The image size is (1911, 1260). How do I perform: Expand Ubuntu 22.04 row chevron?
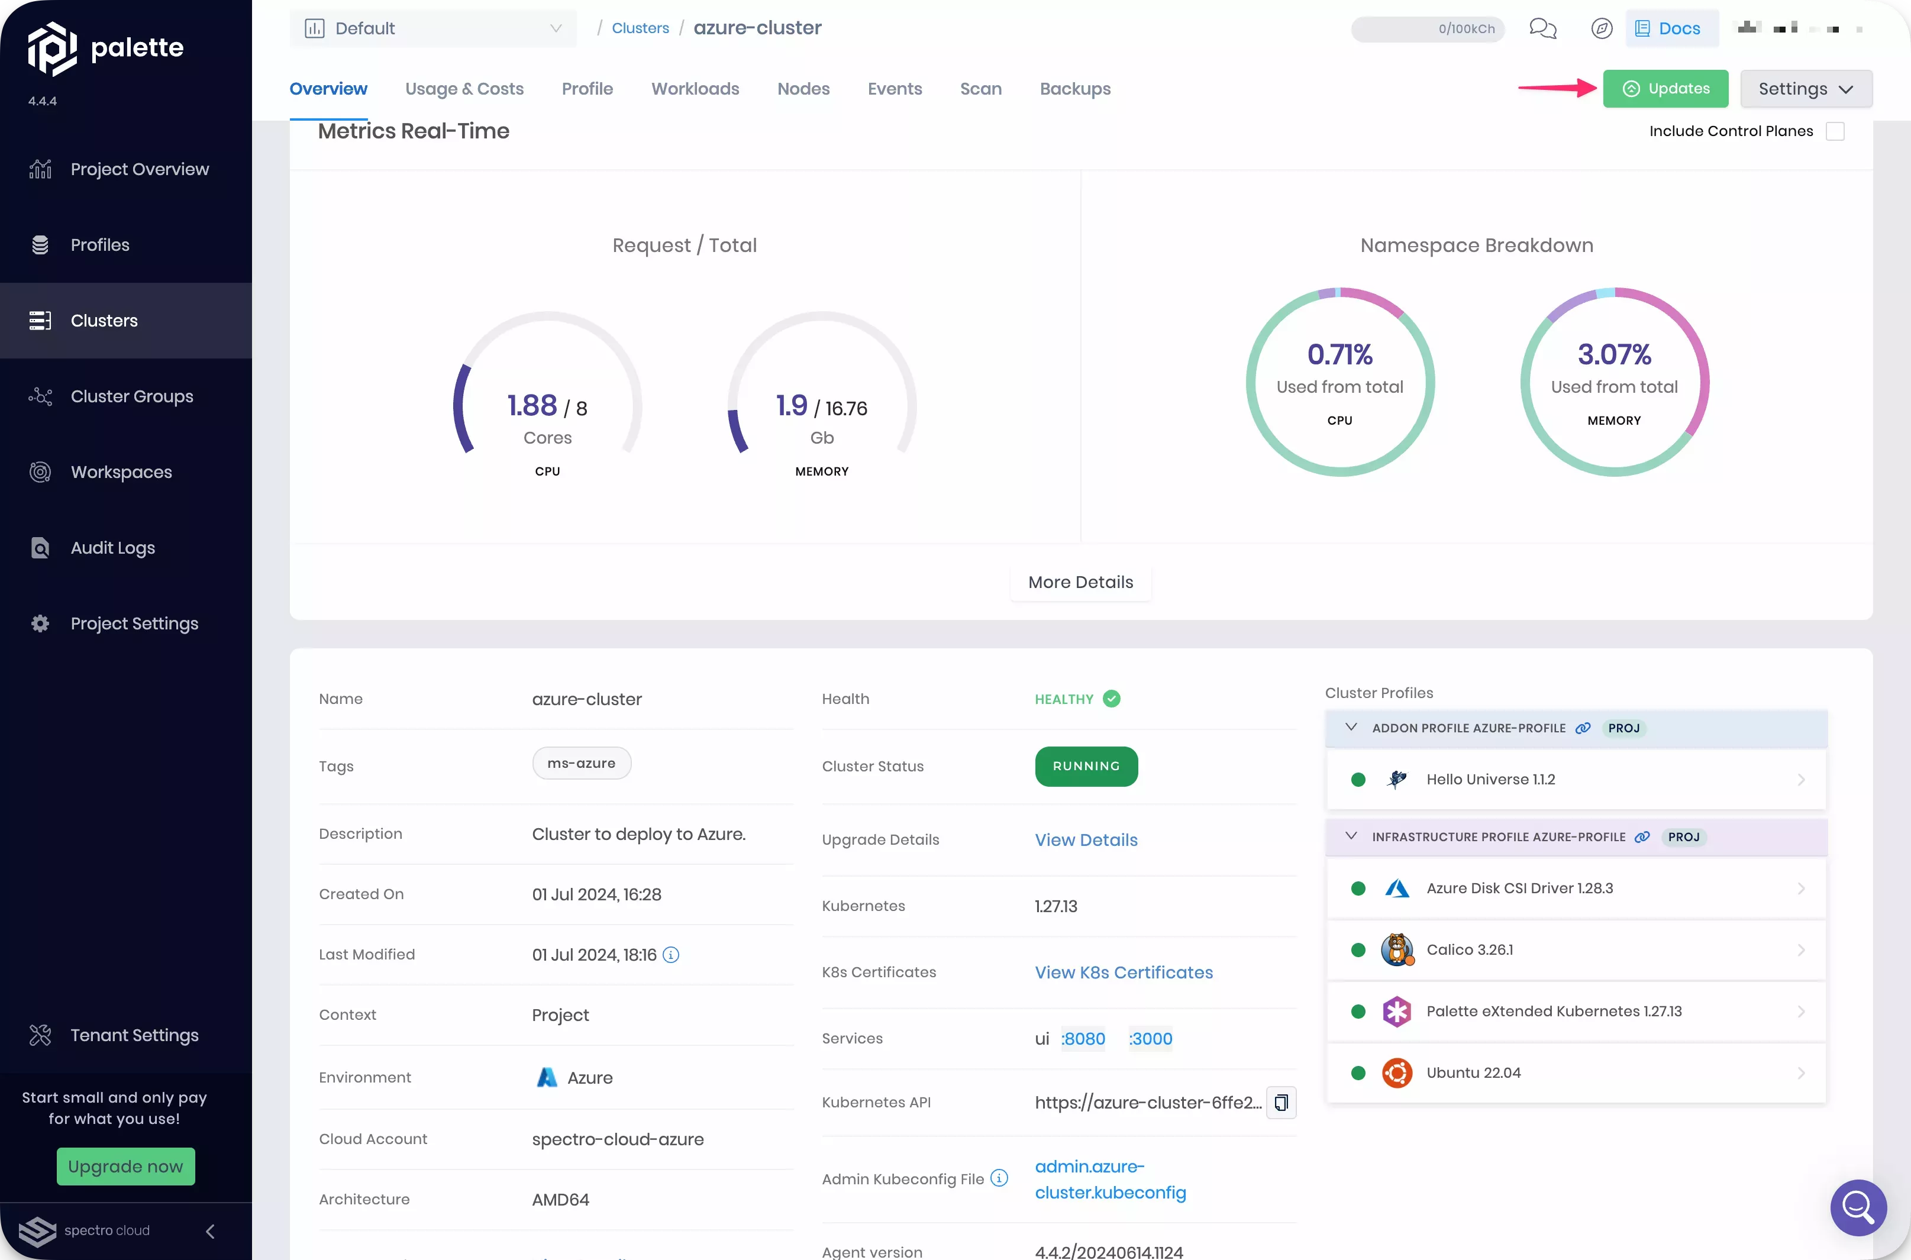(1801, 1072)
